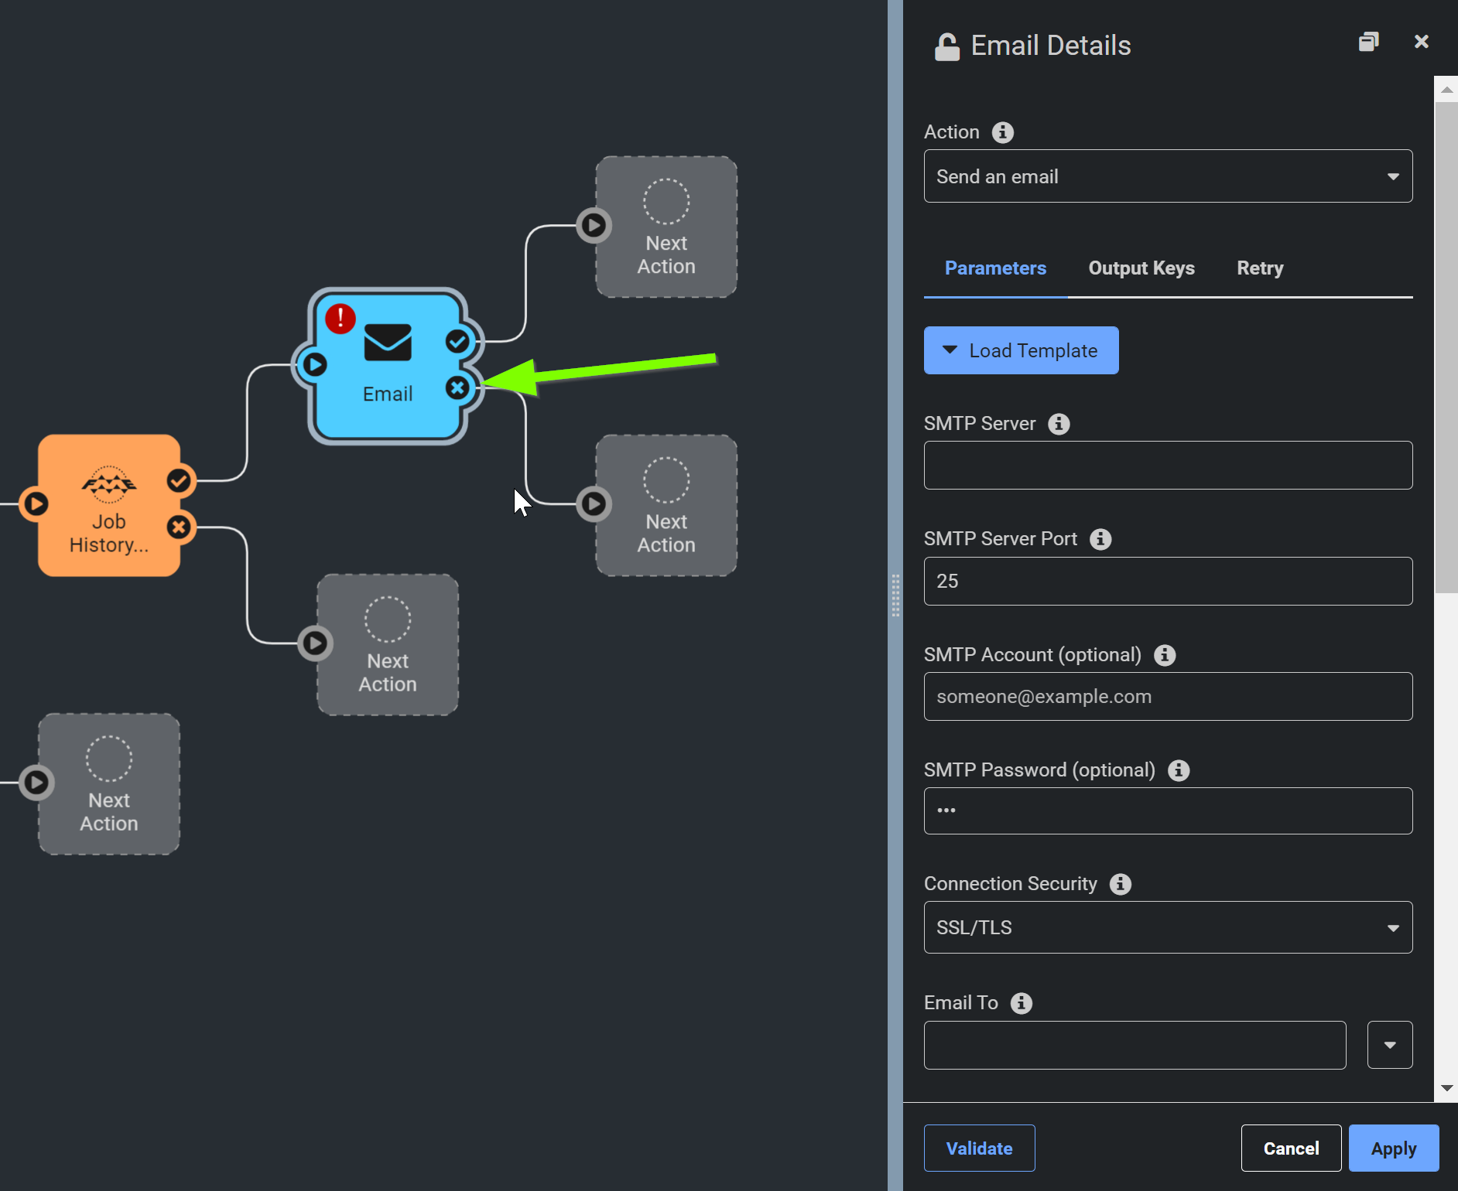Image resolution: width=1458 pixels, height=1191 pixels.
Task: Open the Connection Security SSL/TLS dropdown
Action: [x=1168, y=927]
